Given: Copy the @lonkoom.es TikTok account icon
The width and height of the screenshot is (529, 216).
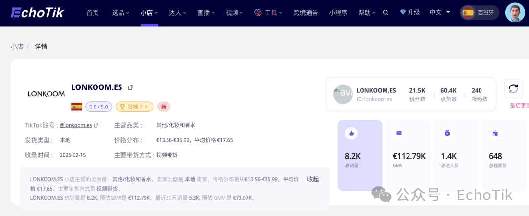Looking at the screenshot, I should point(96,125).
